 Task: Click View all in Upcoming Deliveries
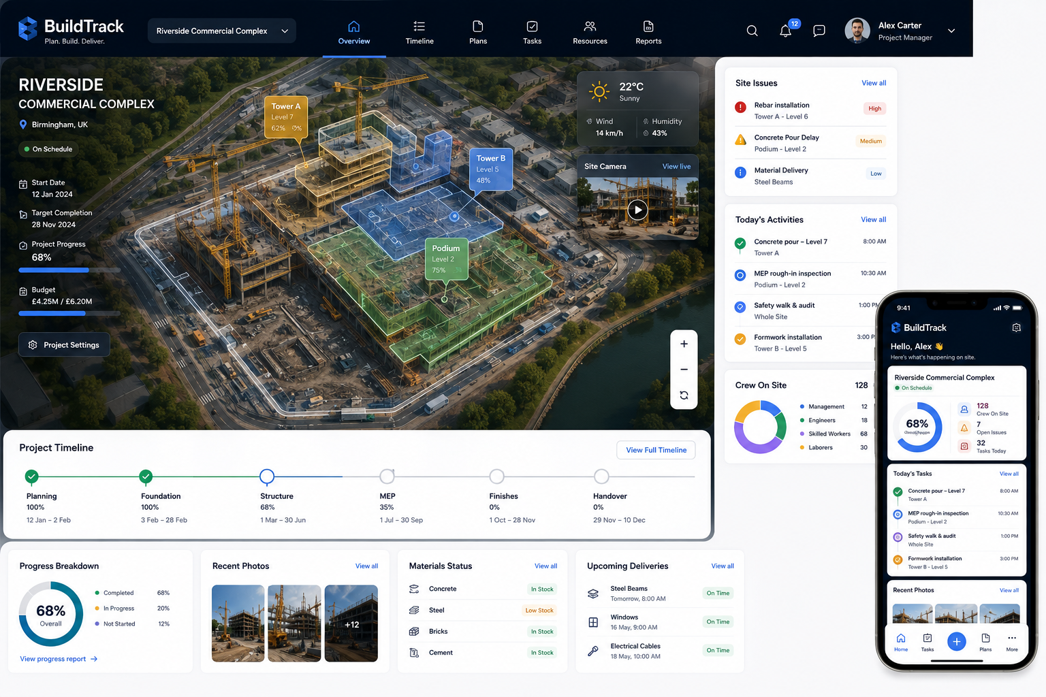723,566
